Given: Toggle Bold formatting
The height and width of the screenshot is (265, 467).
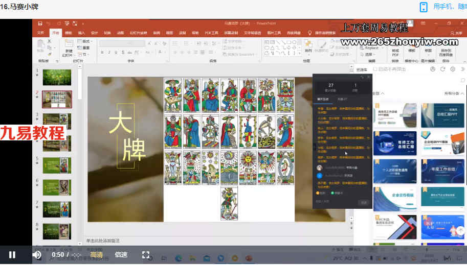Looking at the screenshot, I should (102, 53).
